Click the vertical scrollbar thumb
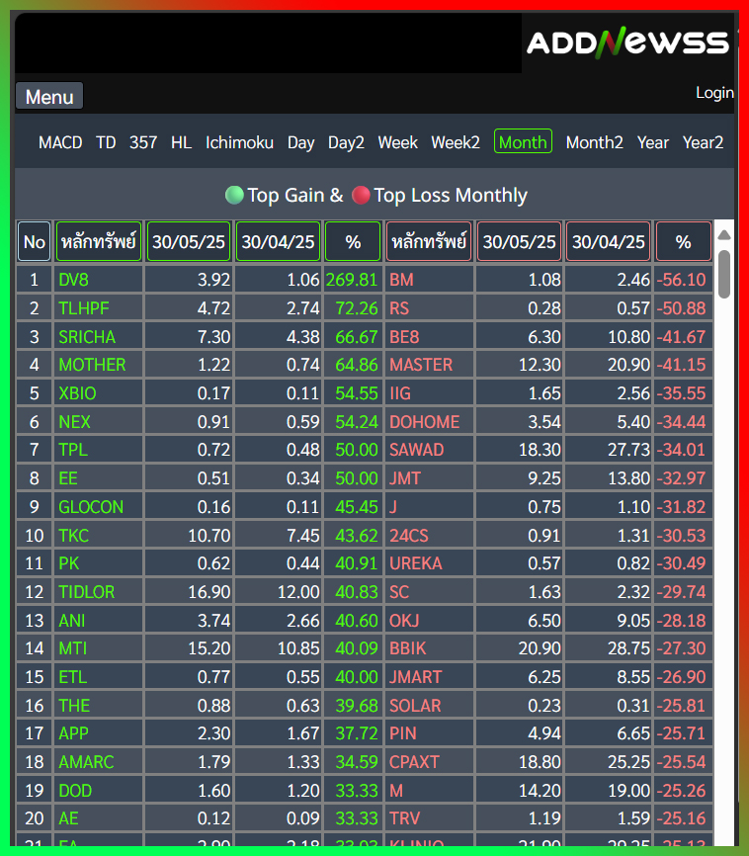This screenshot has width=749, height=856. [724, 274]
